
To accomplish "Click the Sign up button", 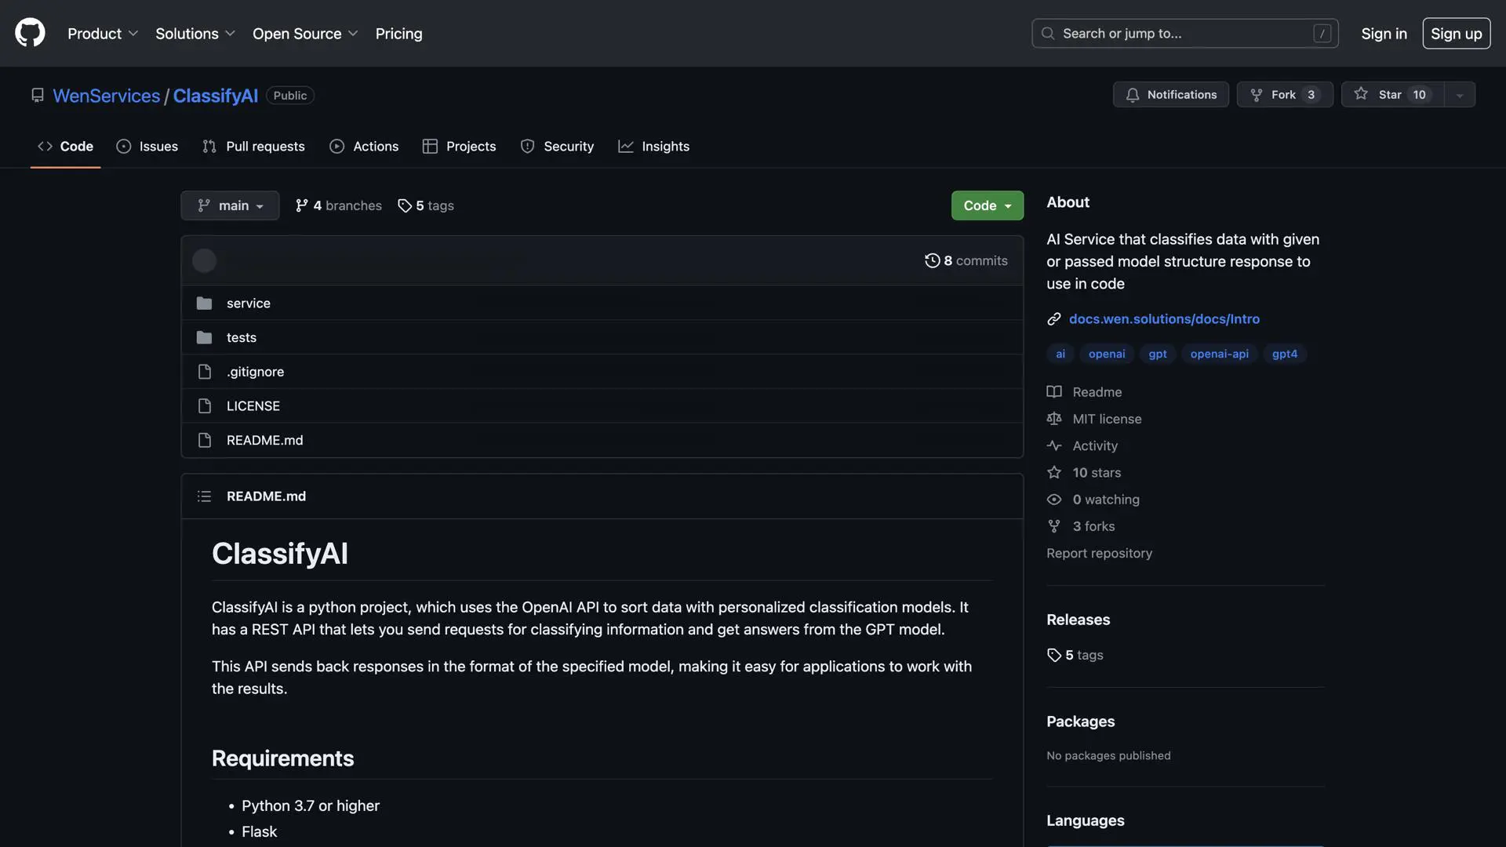I will tap(1456, 34).
